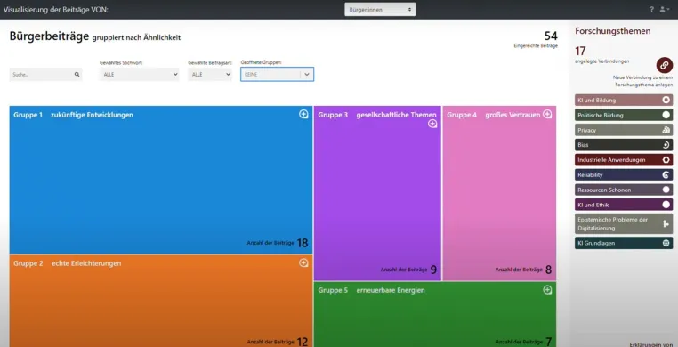Click the icon on Epistemische Probleme topic
Viewport: 678px width, 347px height.
[666, 223]
